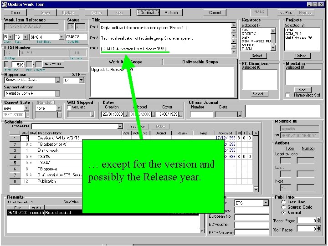Go to previous record with Prev button

286,13
